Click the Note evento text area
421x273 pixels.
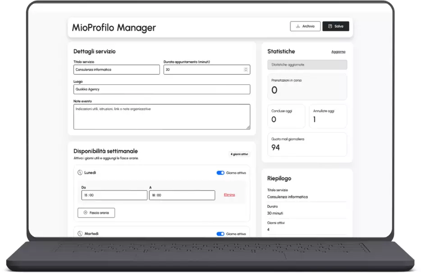tap(161, 116)
